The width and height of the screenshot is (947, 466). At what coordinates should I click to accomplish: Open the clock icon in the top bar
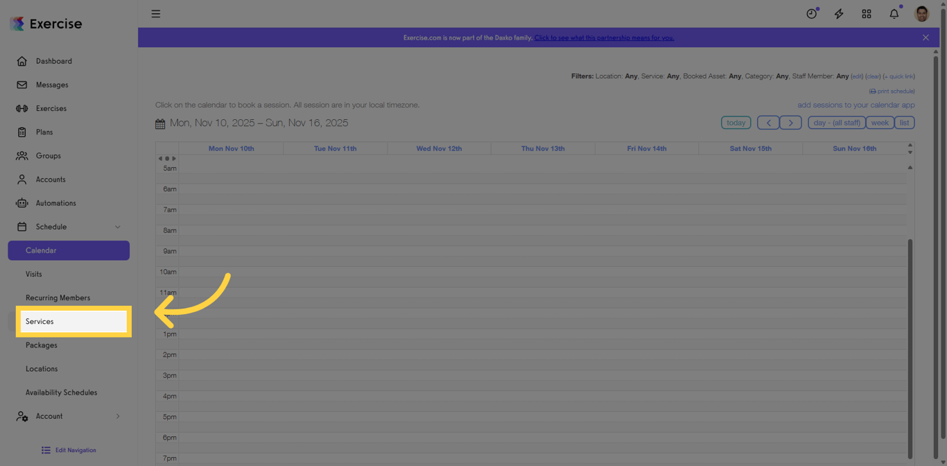(811, 13)
